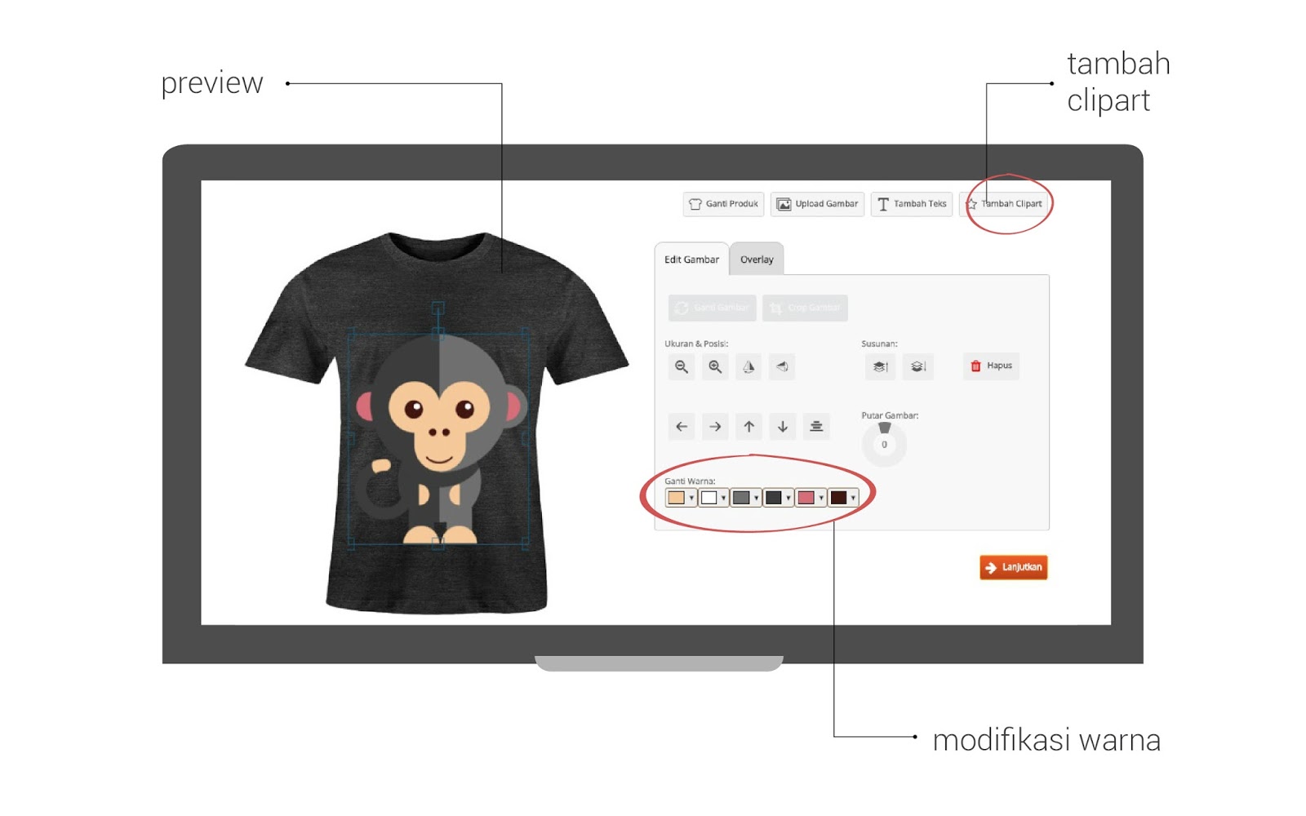Send layer backward in Susunan
Viewport: 1306px width, 816px height.
pos(917,366)
